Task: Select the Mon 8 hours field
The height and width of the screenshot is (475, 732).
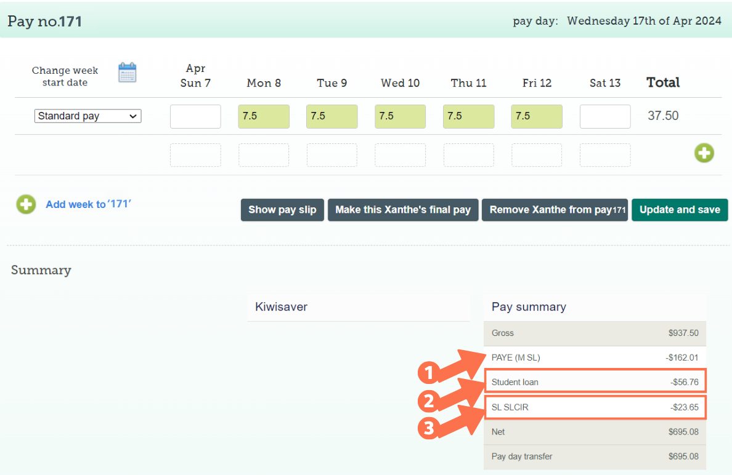Action: tap(264, 116)
